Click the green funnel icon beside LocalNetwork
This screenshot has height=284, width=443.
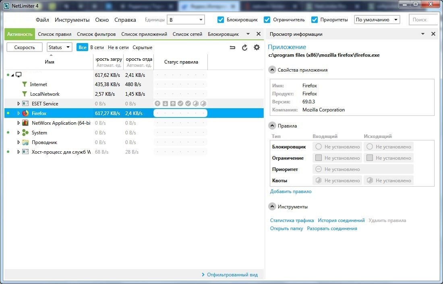(x=25, y=94)
